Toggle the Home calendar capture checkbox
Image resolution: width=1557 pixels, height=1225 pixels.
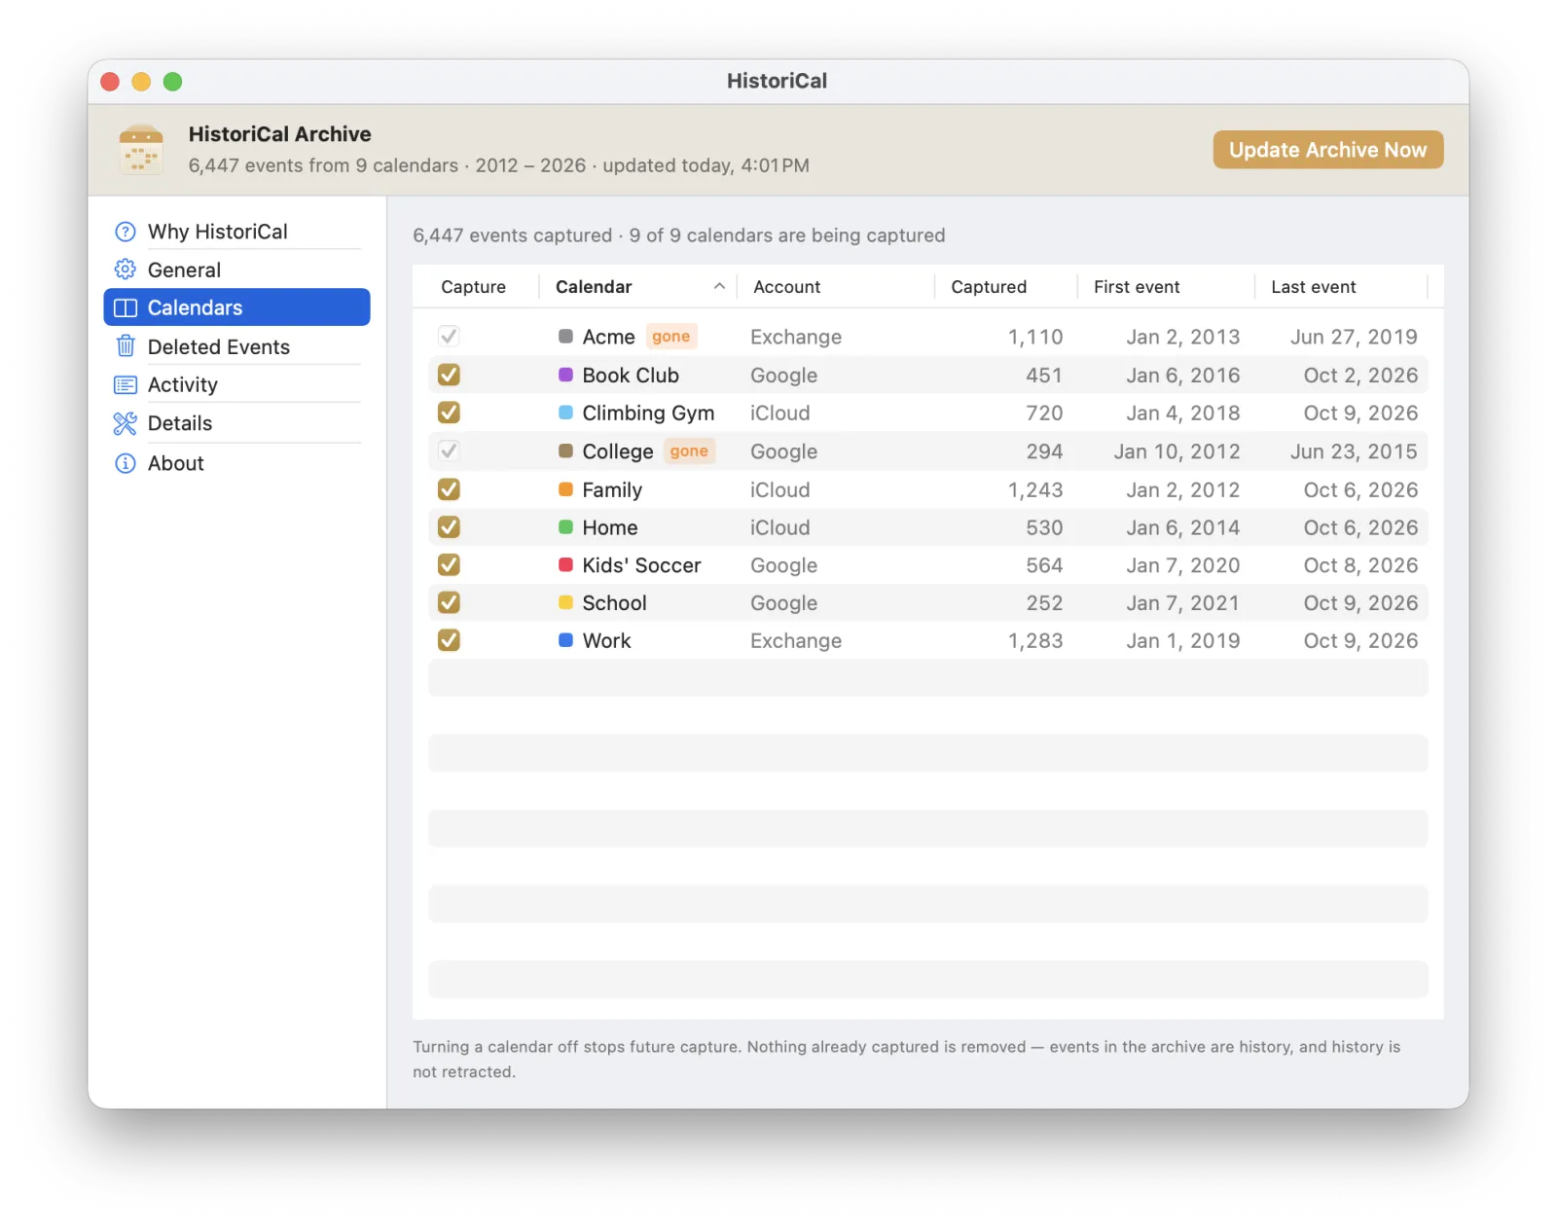coord(449,527)
